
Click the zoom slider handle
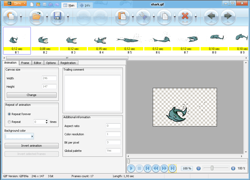pos(212,168)
